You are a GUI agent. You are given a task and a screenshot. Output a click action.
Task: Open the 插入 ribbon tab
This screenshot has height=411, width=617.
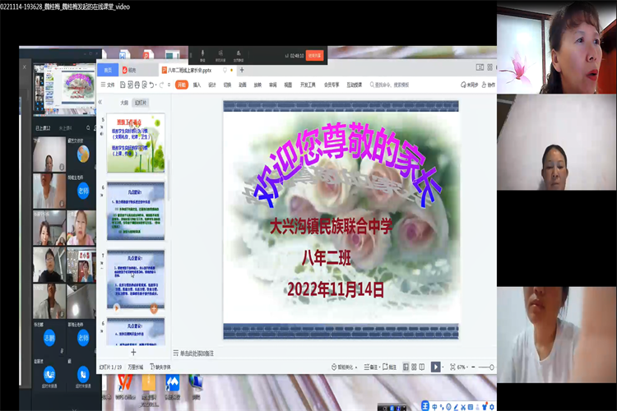tap(197, 85)
